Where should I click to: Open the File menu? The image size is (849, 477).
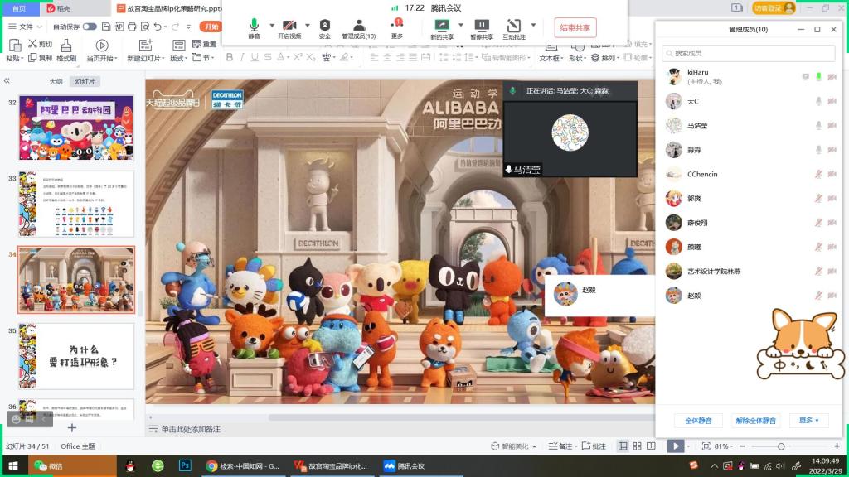[x=26, y=26]
